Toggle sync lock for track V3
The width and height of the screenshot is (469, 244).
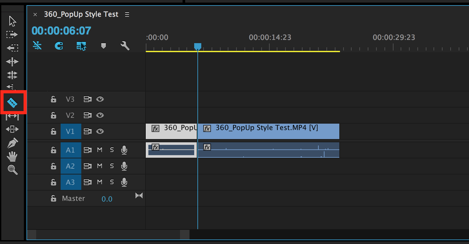pyautogui.click(x=88, y=99)
